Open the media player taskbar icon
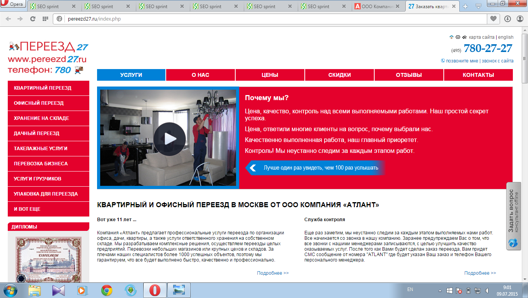528x298 pixels. pyautogui.click(x=82, y=290)
